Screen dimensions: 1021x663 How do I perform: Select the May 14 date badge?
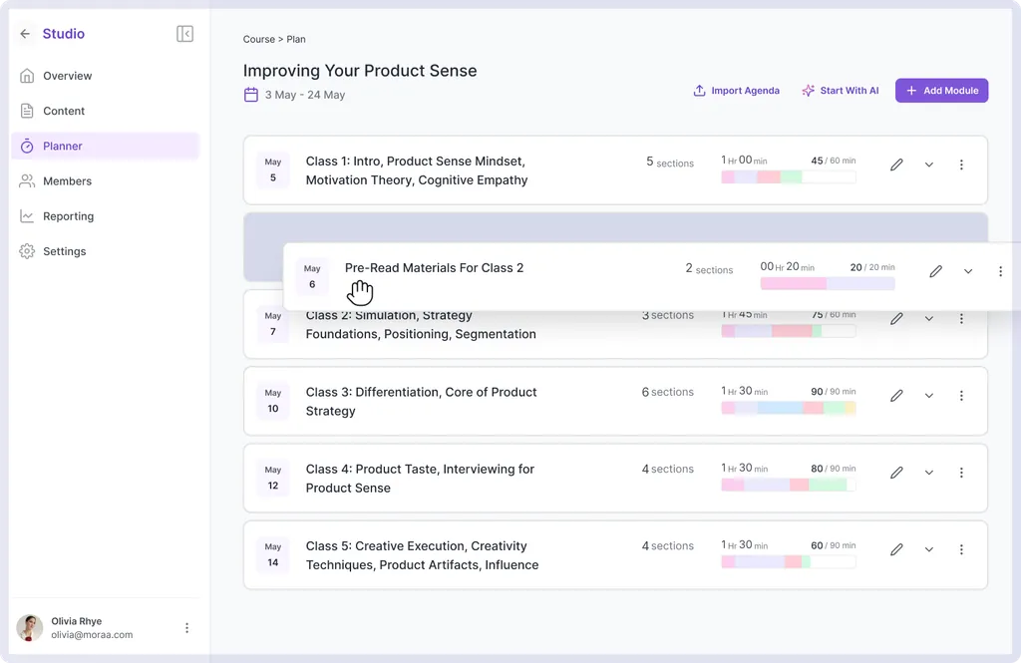pos(273,554)
